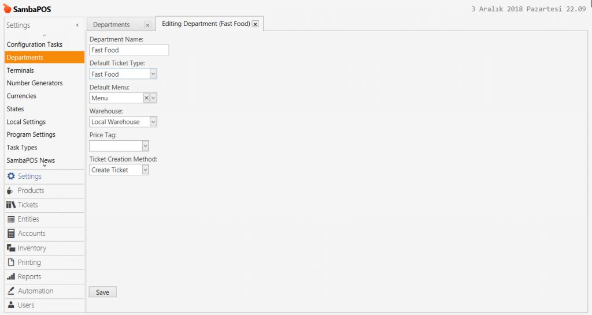Screen dimensions: 592x315
Task: Open the Products section
Action: coord(45,190)
